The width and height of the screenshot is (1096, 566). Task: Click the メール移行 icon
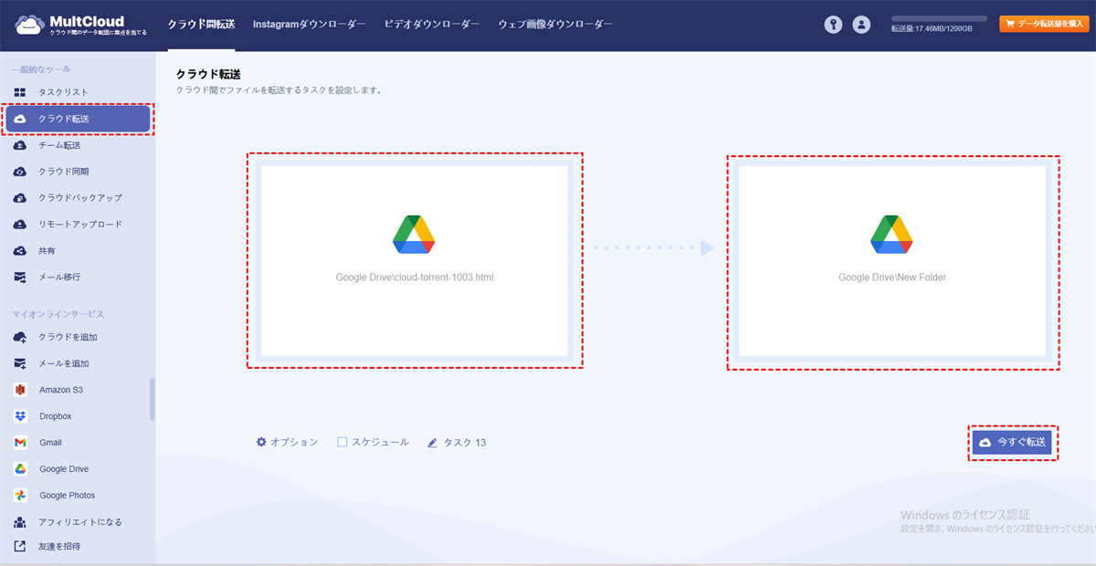tap(20, 278)
